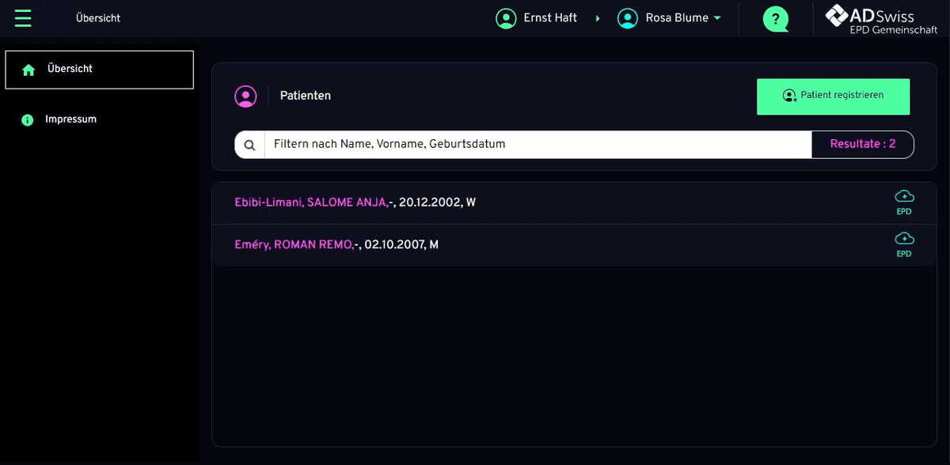This screenshot has height=465, width=950.
Task: Click the pink Patienten user icon
Action: pos(246,96)
